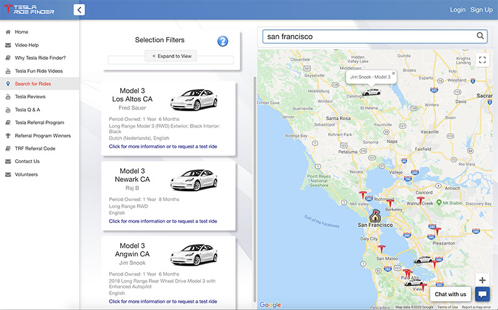Click the Model 3 Los Altos CA heading

tap(132, 95)
